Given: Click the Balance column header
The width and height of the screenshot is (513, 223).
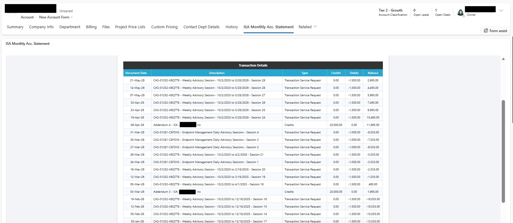Looking at the screenshot, I should [373, 73].
